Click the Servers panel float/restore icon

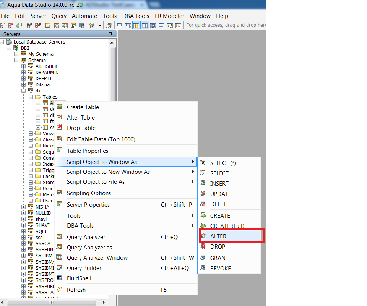(x=110, y=34)
